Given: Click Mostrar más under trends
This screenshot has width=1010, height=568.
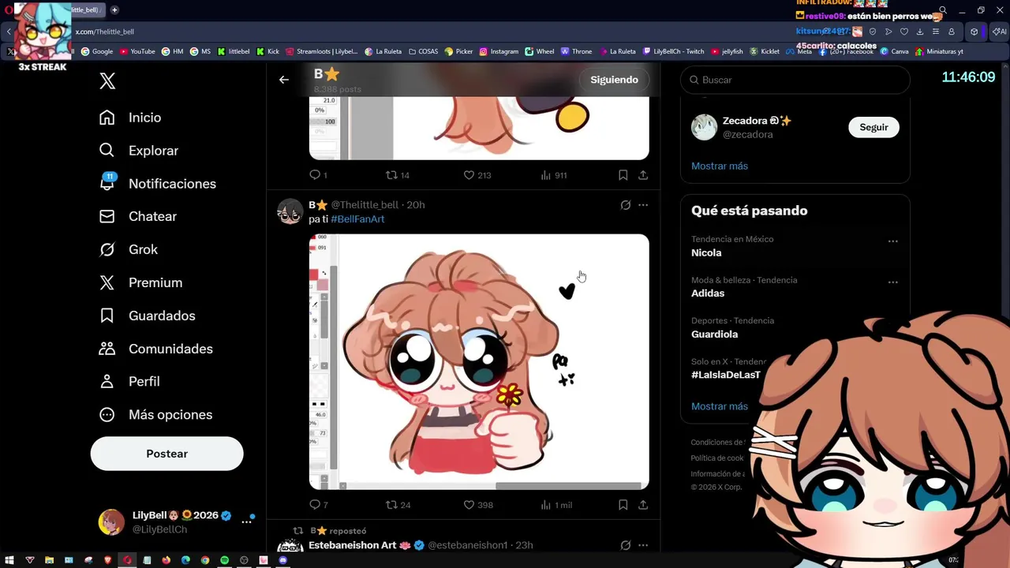Looking at the screenshot, I should coord(720,406).
